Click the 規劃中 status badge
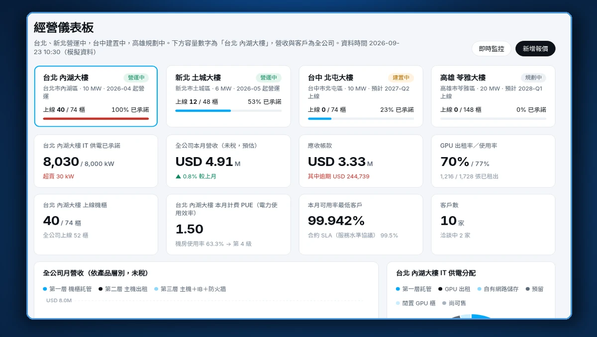Viewport: 597px width, 337px height. click(x=533, y=78)
